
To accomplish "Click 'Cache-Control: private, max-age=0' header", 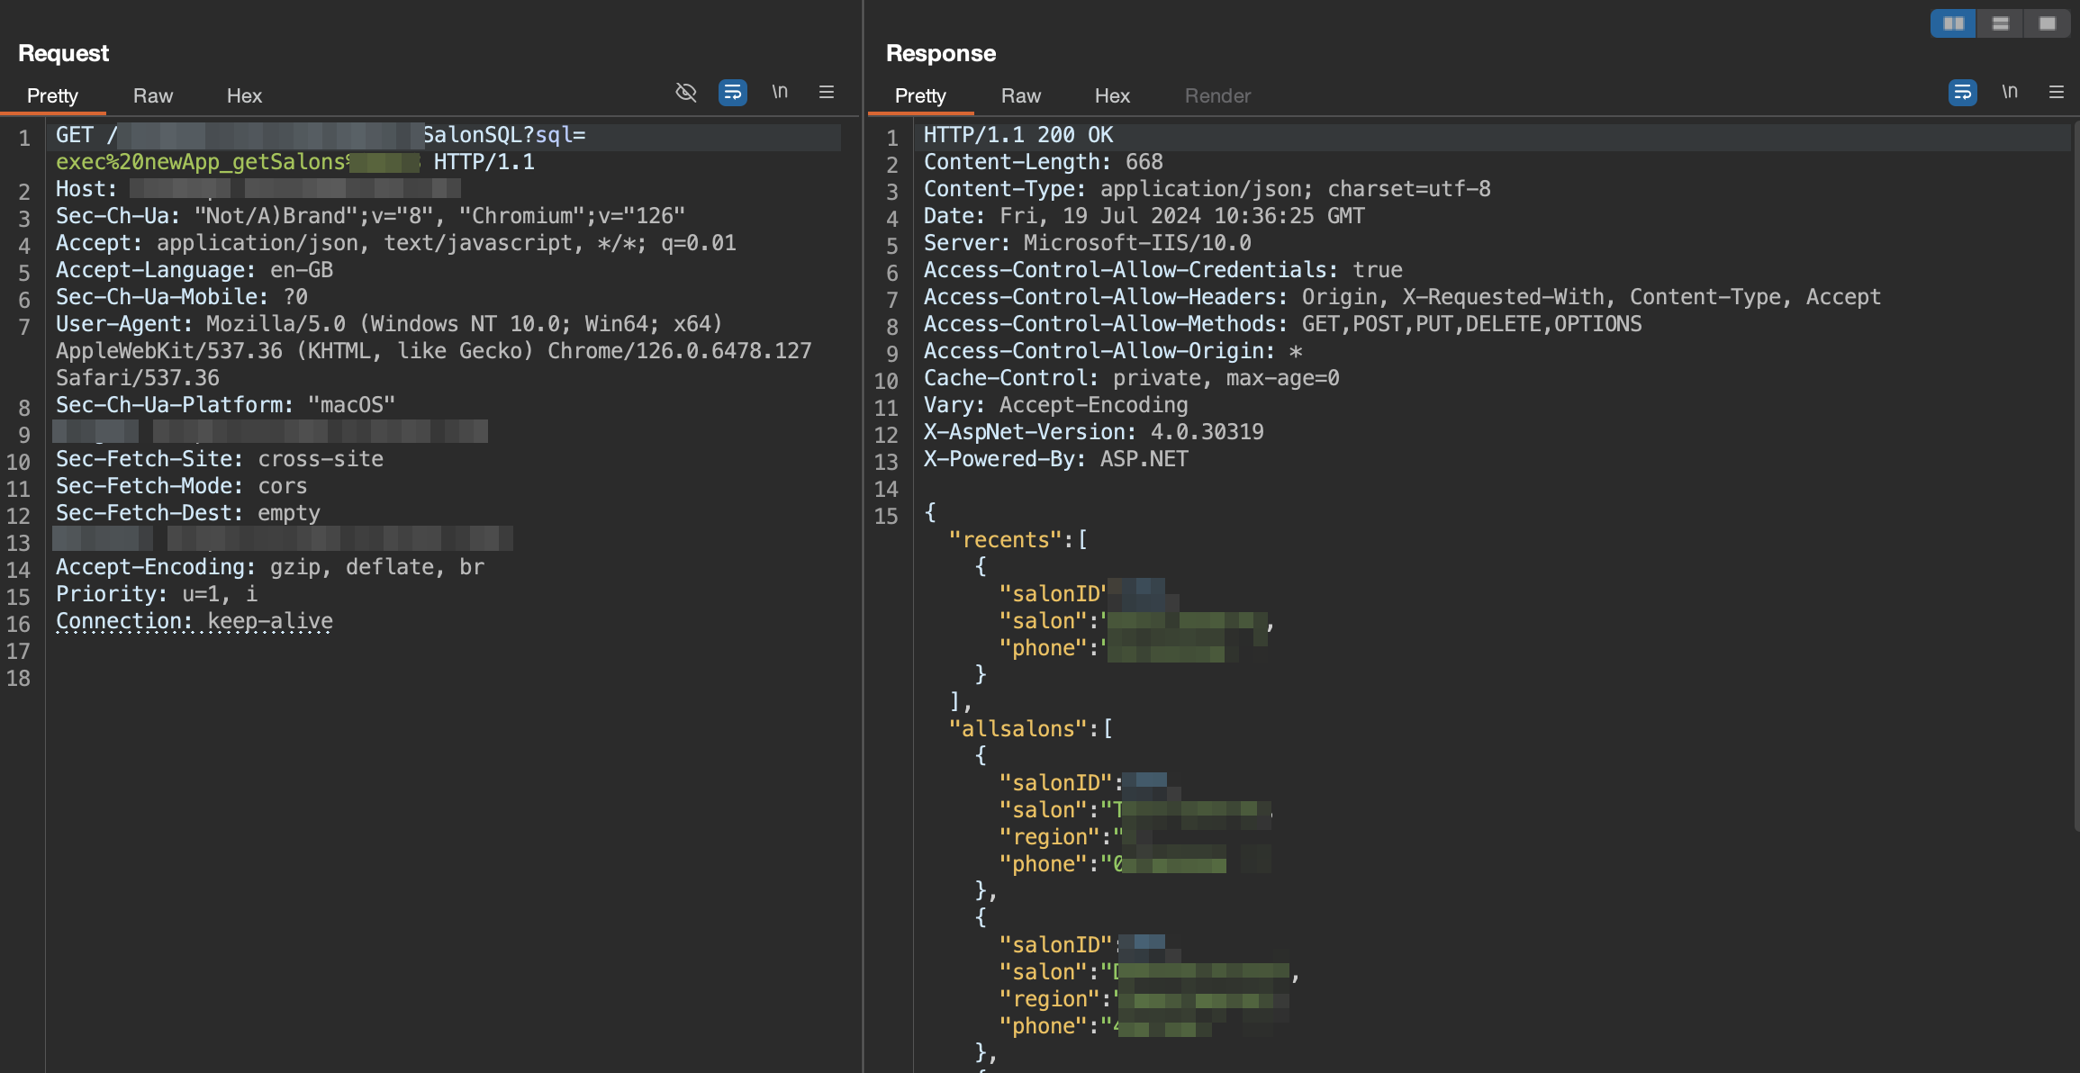I will coord(1132,378).
